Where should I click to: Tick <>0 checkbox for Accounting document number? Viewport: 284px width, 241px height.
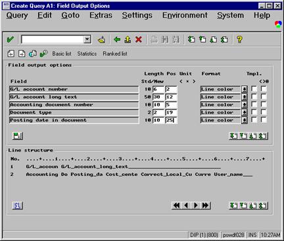[x=264, y=104]
